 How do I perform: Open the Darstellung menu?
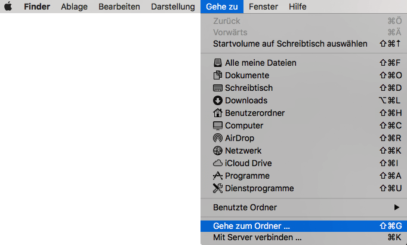(x=172, y=7)
